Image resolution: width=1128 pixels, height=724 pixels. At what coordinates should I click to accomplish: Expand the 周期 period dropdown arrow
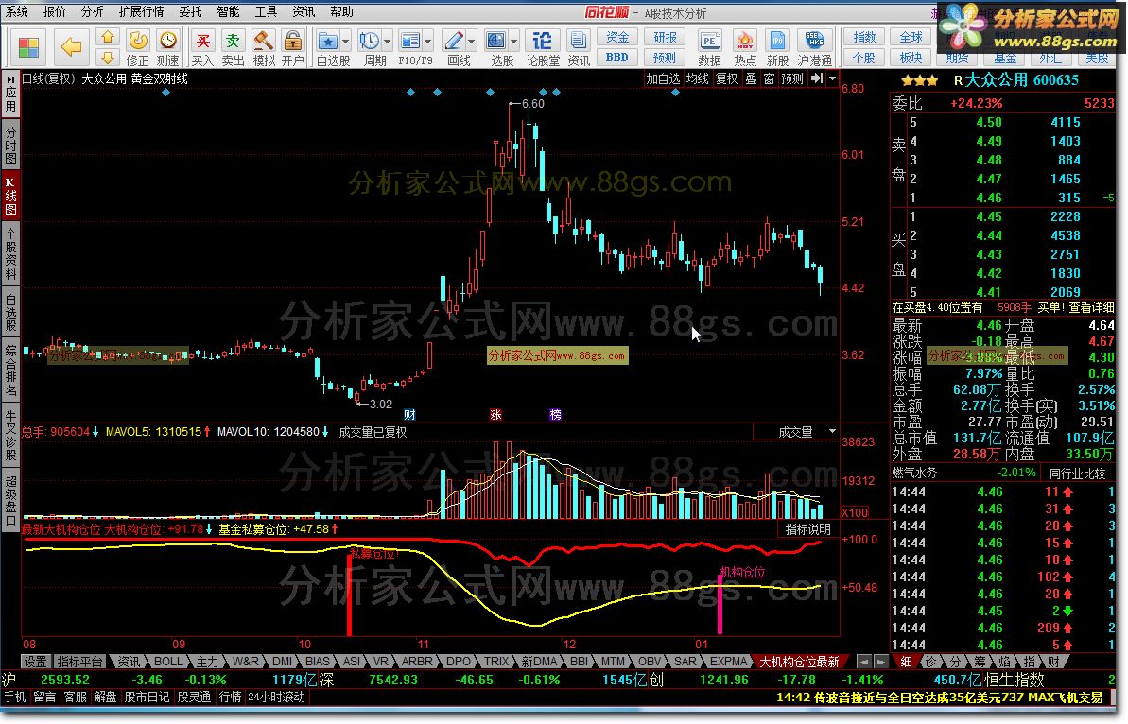(x=388, y=41)
